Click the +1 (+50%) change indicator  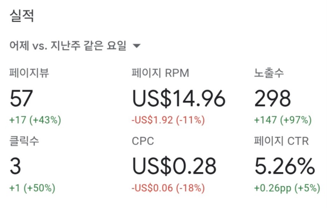coord(32,188)
